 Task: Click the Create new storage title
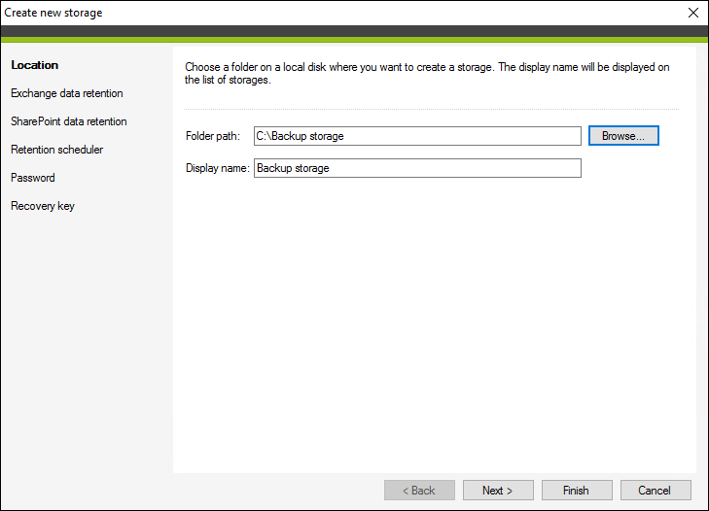click(53, 13)
